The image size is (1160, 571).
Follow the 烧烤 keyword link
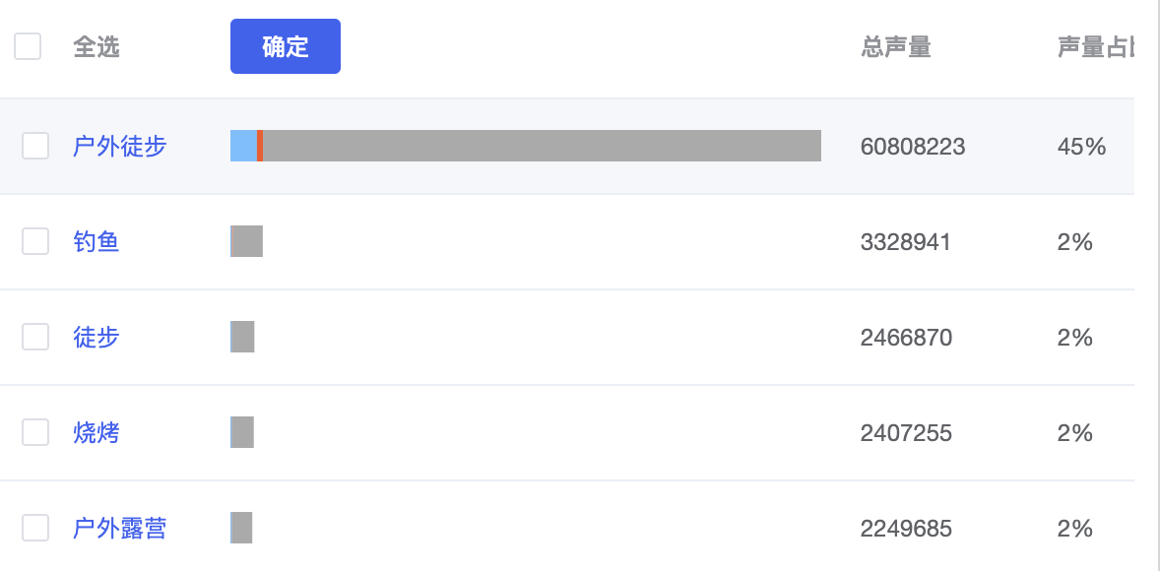(97, 432)
